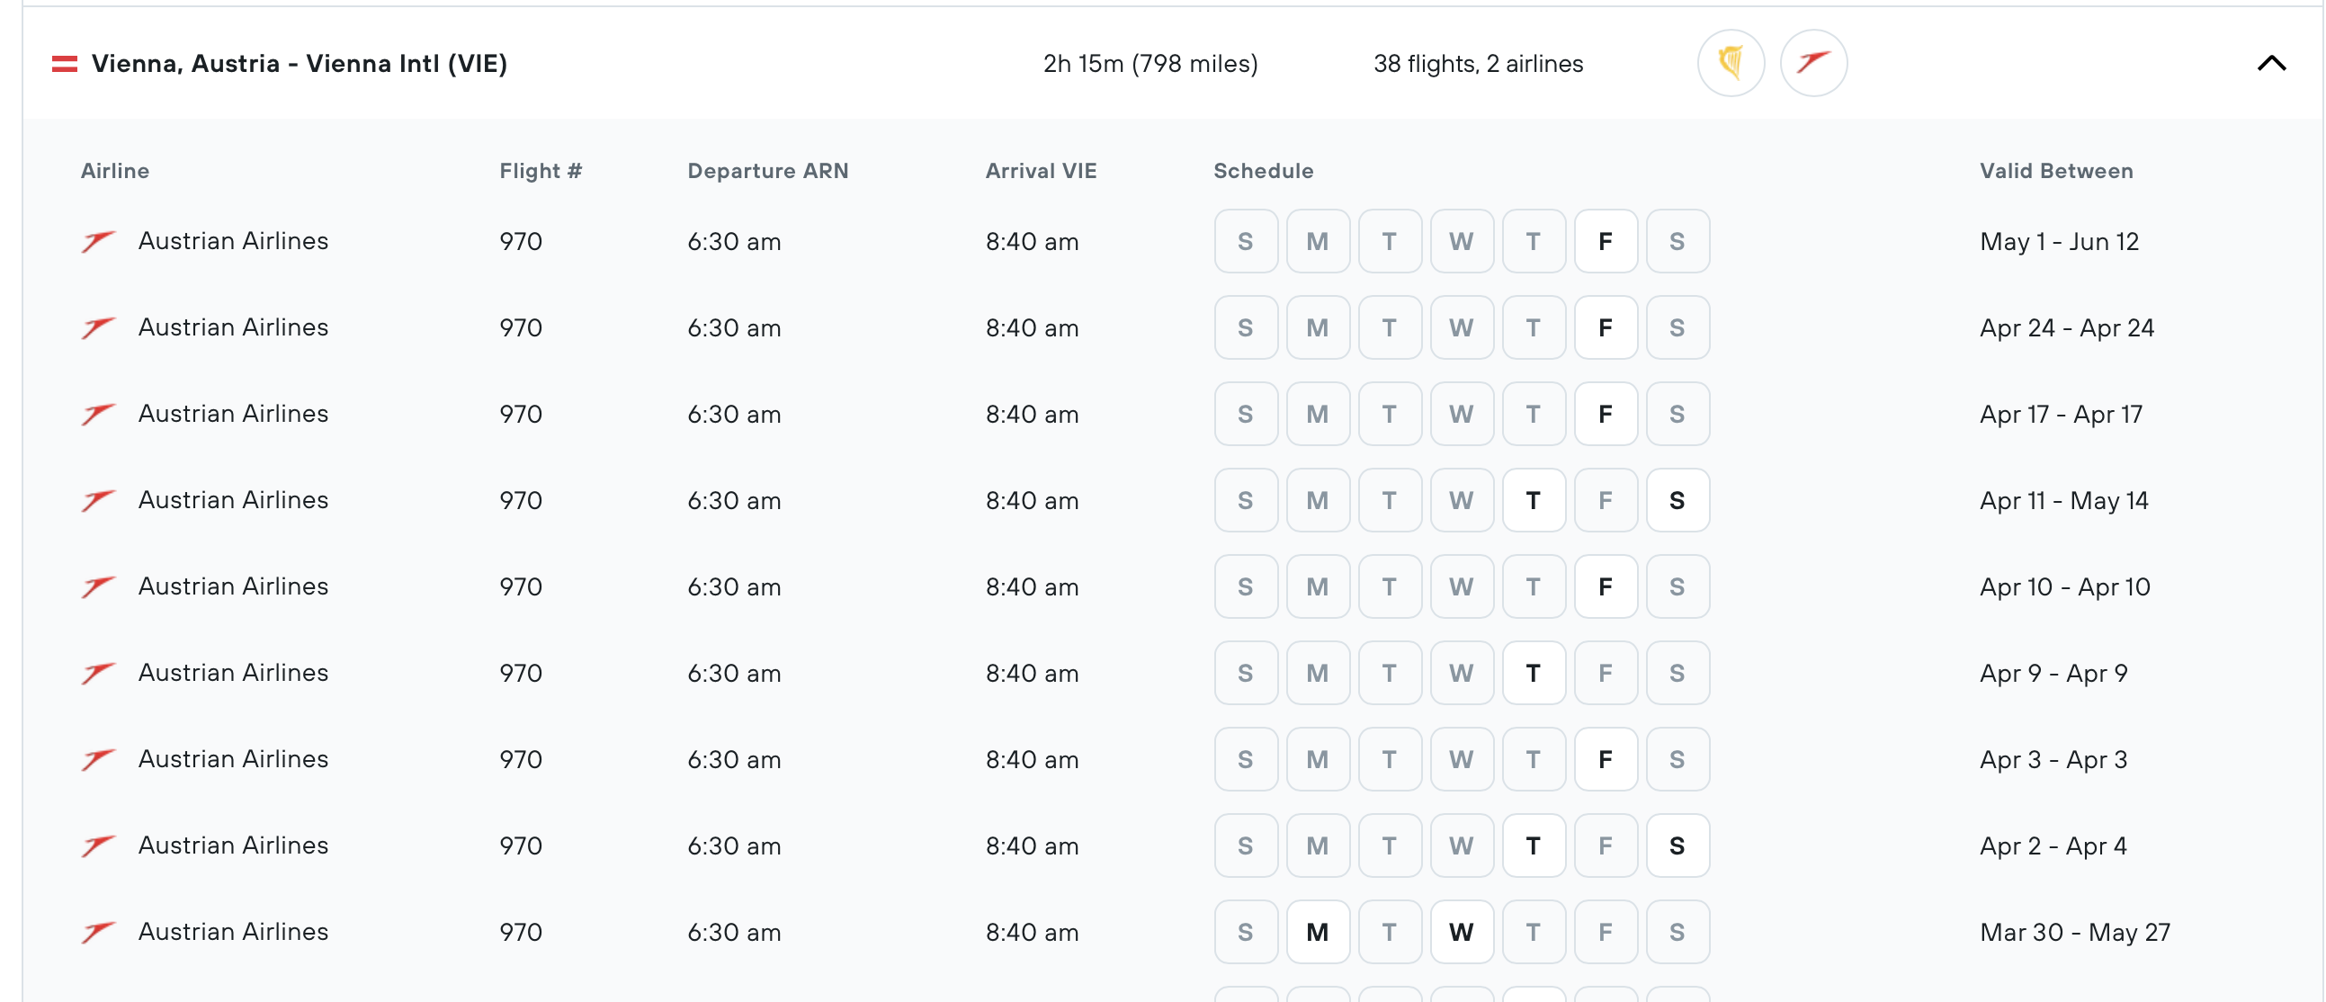Click Austrian Airlines logo in the Apr 17 row
The width and height of the screenshot is (2326, 1002).
click(x=97, y=414)
